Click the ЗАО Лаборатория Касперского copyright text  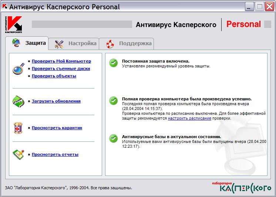(x=68, y=188)
